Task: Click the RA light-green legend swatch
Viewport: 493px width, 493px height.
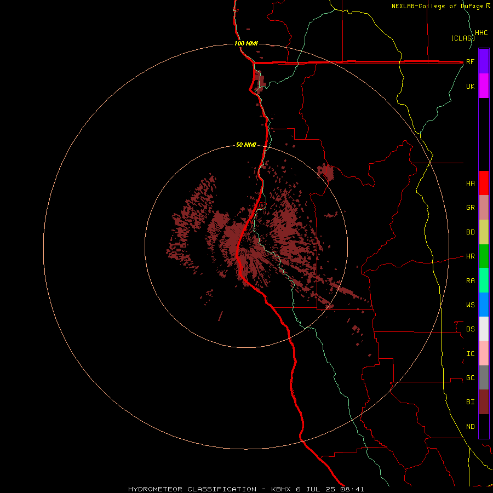Action: click(484, 280)
